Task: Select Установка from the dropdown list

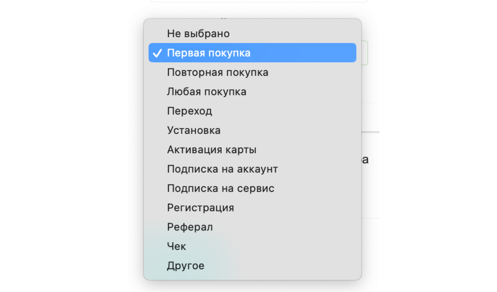Action: pyautogui.click(x=193, y=130)
